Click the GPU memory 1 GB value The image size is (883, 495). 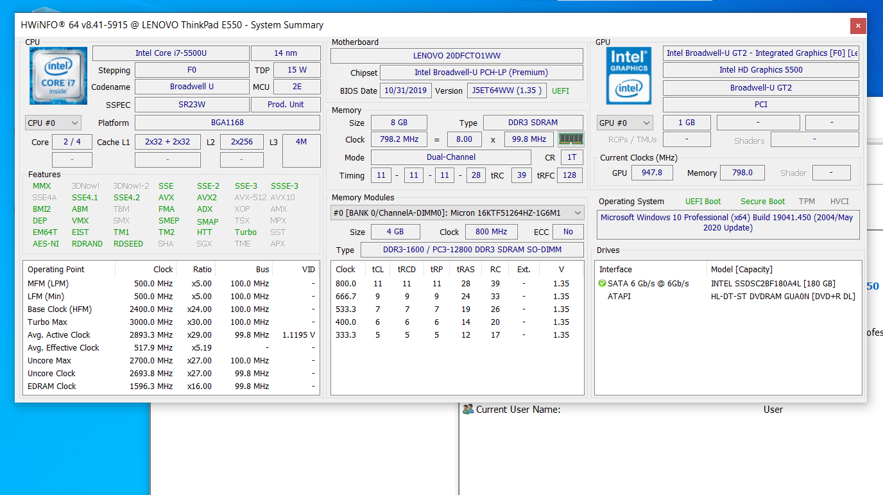tap(687, 123)
